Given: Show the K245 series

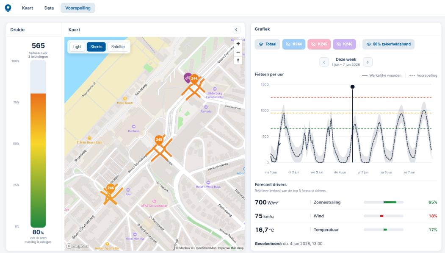Looking at the screenshot, I should (x=319, y=44).
